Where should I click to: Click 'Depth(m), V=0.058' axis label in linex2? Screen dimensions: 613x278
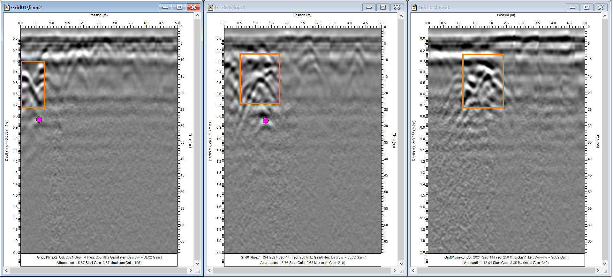point(6,140)
